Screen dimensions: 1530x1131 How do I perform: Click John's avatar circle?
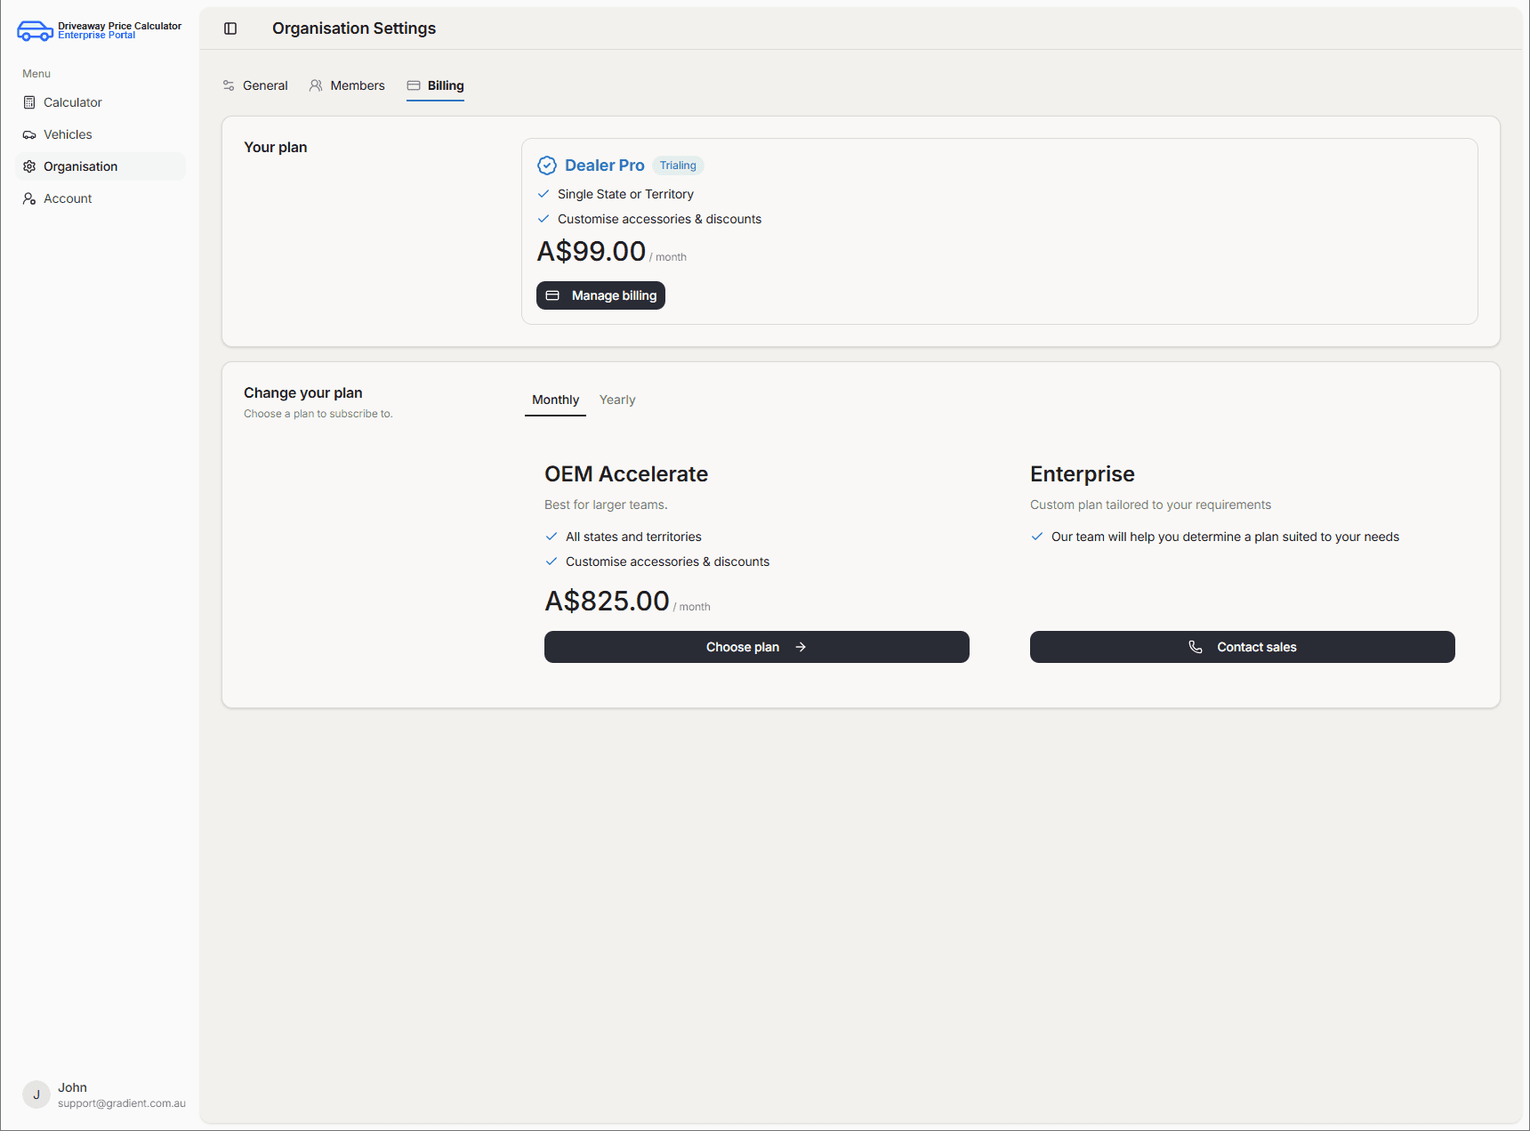36,1095
